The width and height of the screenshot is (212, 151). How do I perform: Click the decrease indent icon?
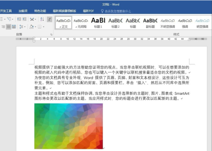click(x=19, y=19)
